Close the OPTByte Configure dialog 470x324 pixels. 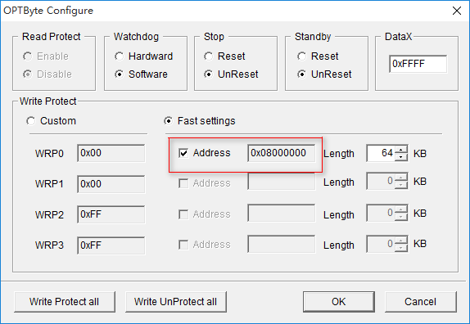click(457, 11)
